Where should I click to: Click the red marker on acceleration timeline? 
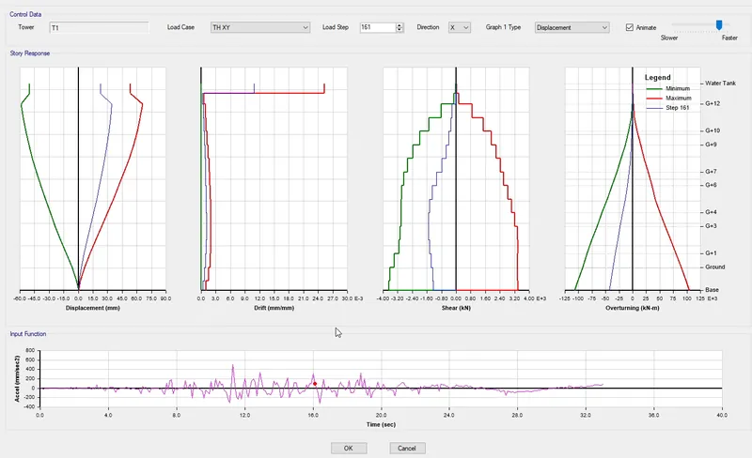tap(315, 384)
